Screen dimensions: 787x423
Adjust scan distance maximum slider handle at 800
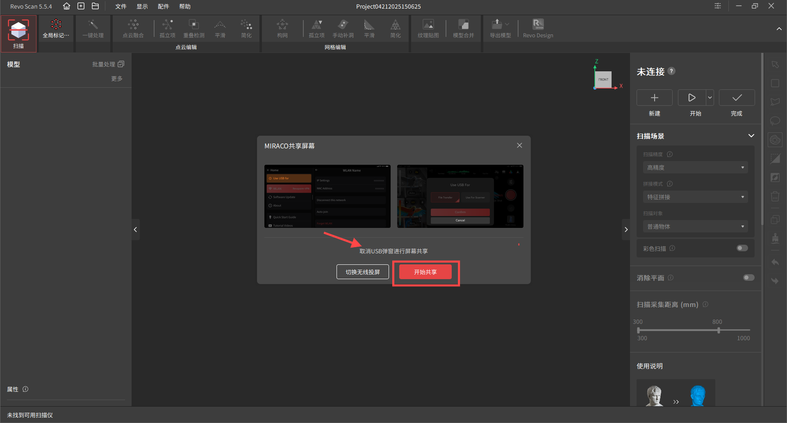tap(719, 330)
